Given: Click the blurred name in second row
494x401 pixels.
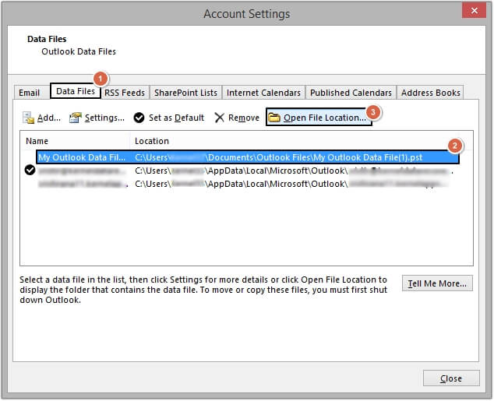Looking at the screenshot, I should [x=83, y=171].
